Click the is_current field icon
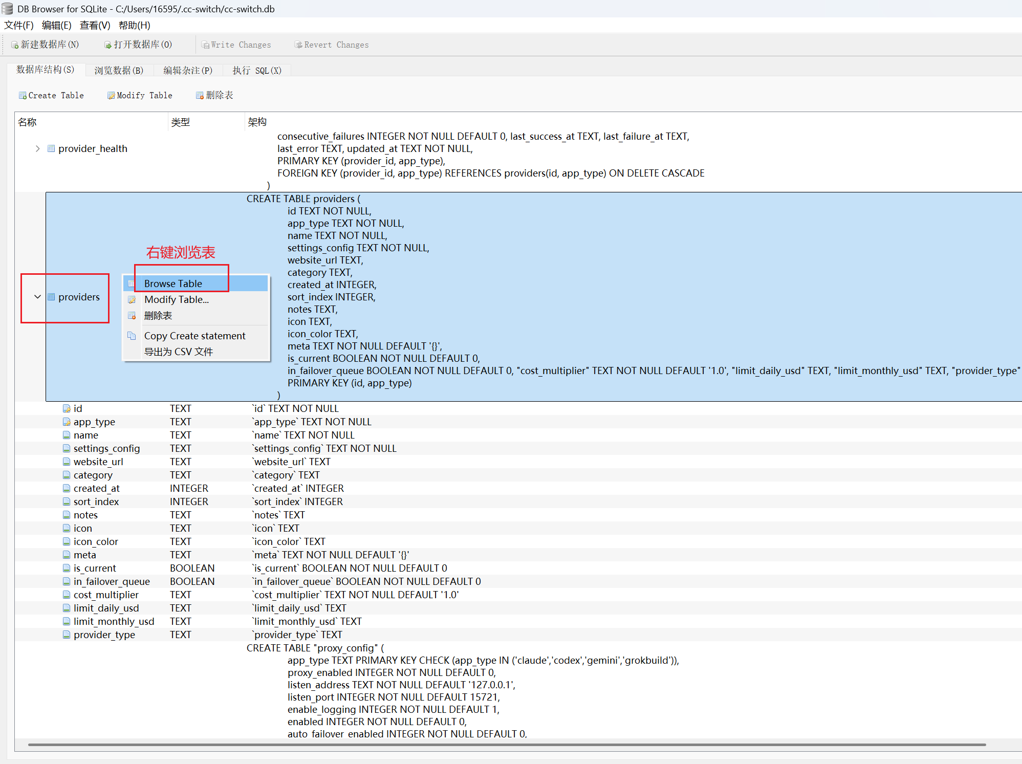 tap(67, 568)
